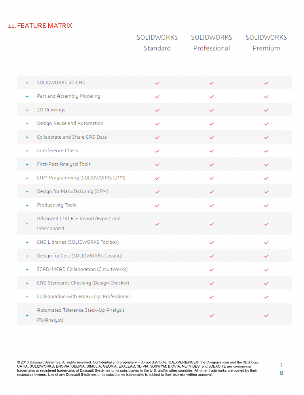The image size is (304, 395).
Task: Select the Interference Check feature label
Action: (x=57, y=151)
